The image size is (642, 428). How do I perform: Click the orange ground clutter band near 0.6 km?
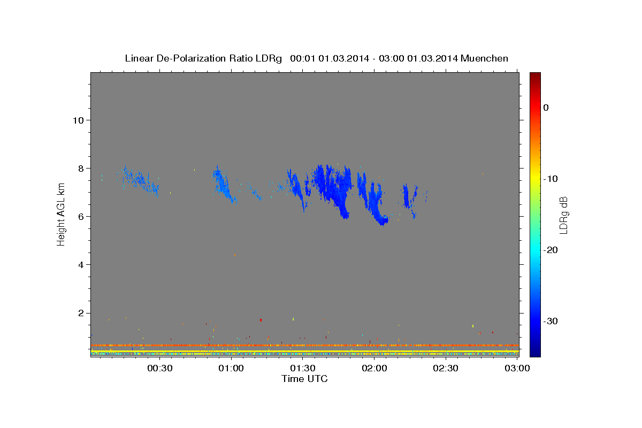(304, 345)
